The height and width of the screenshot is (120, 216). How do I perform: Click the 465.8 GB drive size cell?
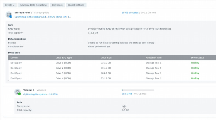point(106,73)
